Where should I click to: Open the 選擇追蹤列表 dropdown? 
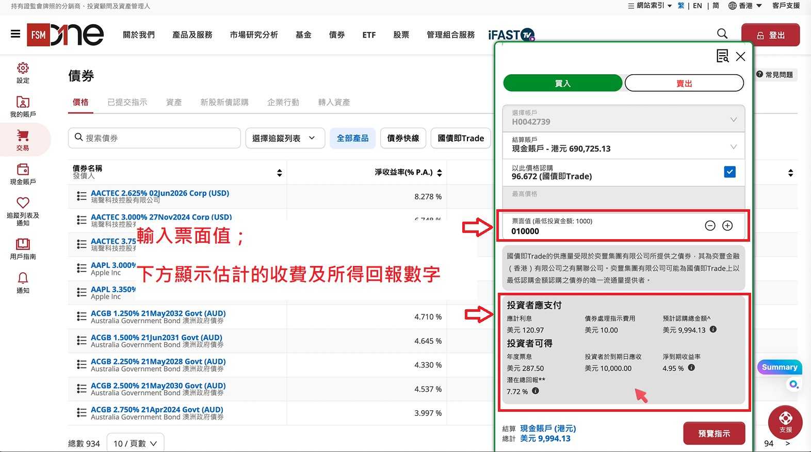click(285, 138)
